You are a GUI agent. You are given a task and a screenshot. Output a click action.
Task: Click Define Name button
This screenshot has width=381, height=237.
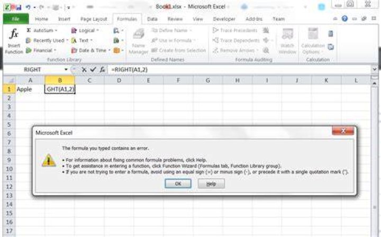click(x=171, y=30)
